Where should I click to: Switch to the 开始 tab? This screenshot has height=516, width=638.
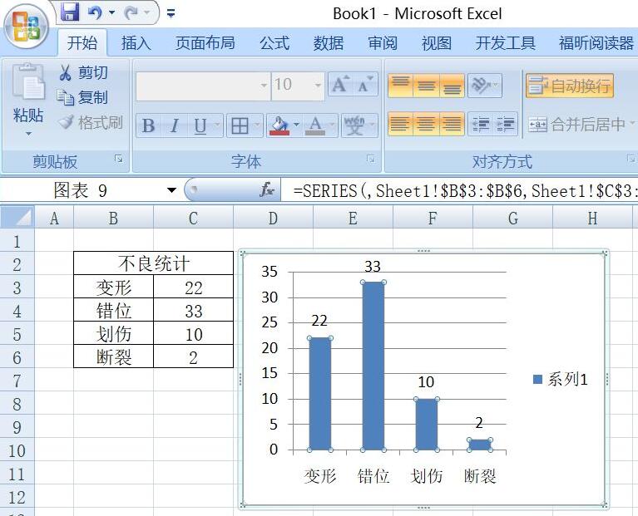pos(82,42)
